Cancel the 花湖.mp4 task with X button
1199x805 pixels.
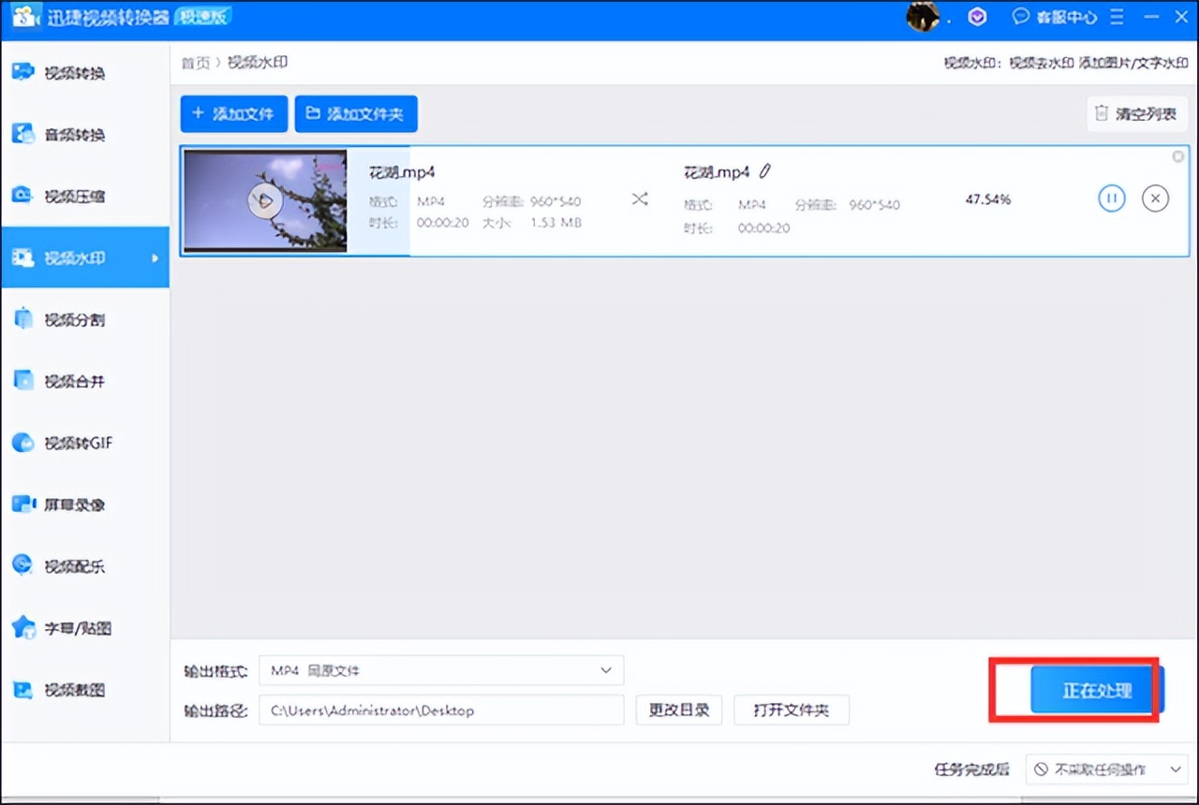pyautogui.click(x=1155, y=198)
